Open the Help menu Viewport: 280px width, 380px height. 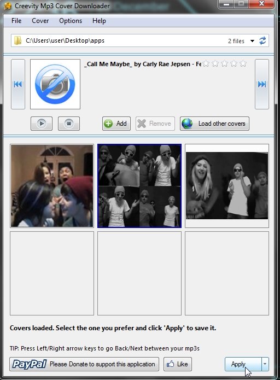click(99, 21)
